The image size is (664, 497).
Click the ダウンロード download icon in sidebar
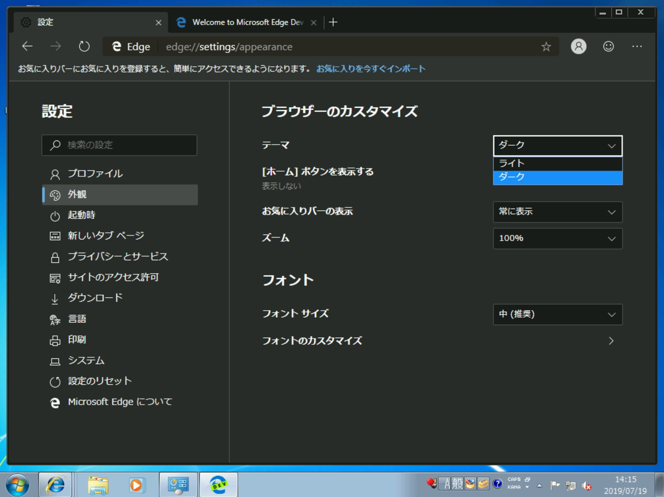(55, 298)
